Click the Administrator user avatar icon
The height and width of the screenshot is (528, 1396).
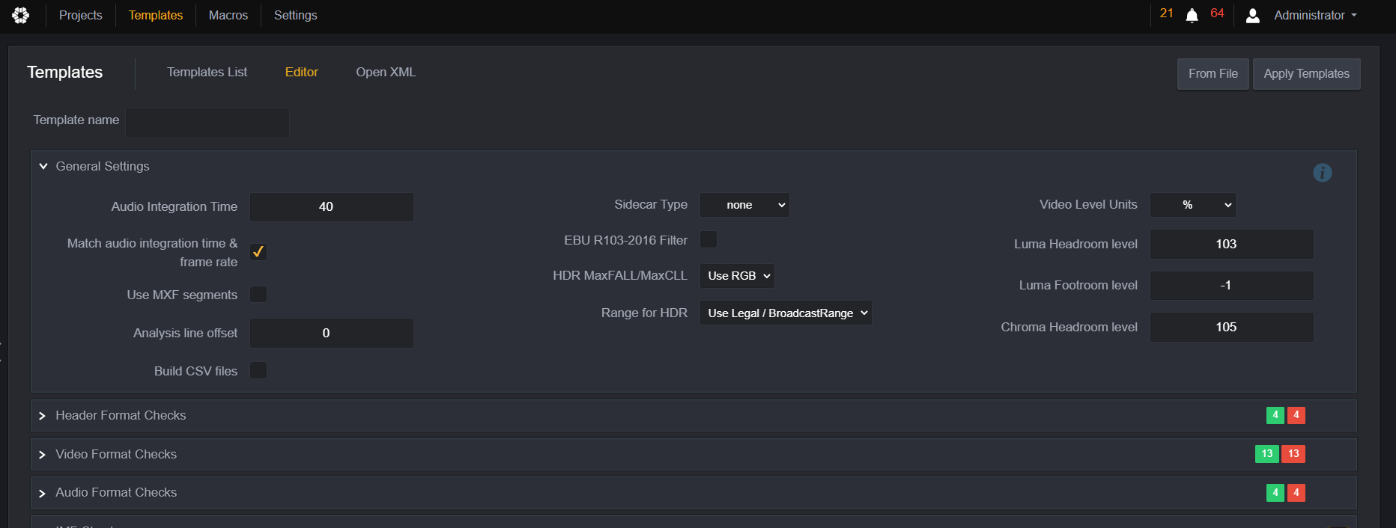point(1252,15)
